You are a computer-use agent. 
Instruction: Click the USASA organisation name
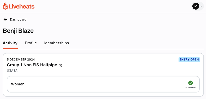(x=12, y=71)
